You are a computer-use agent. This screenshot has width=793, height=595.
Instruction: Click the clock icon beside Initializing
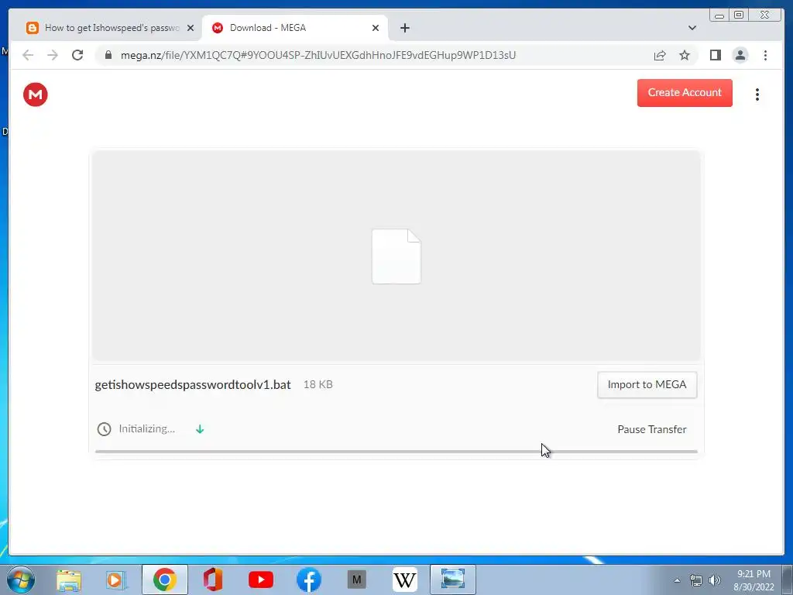point(105,429)
